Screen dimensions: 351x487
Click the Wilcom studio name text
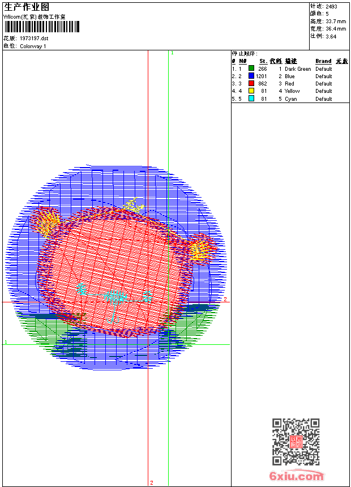click(x=35, y=17)
